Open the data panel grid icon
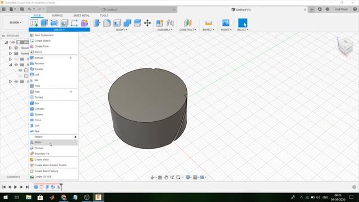The image size is (359, 202). pyautogui.click(x=4, y=9)
